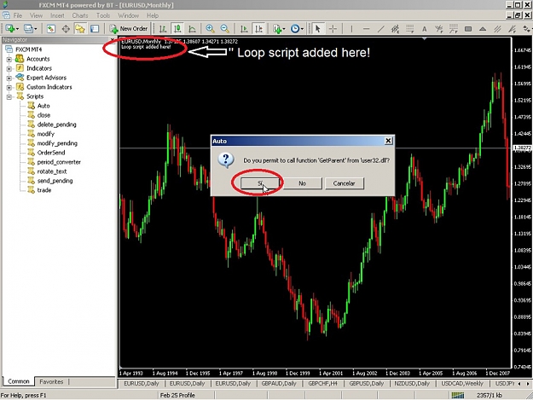Expand the Indicators tree node
The height and width of the screenshot is (400, 533).
pyautogui.click(x=9, y=68)
